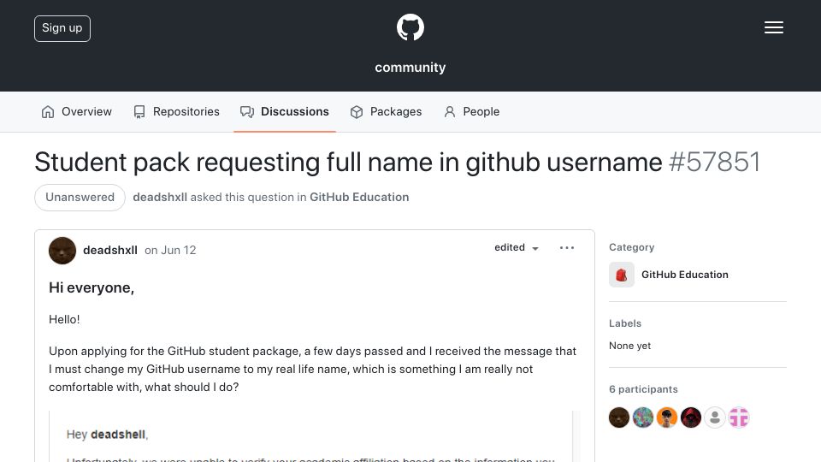Open GitHub Education link in question subtitle
This screenshot has width=821, height=462.
359,198
